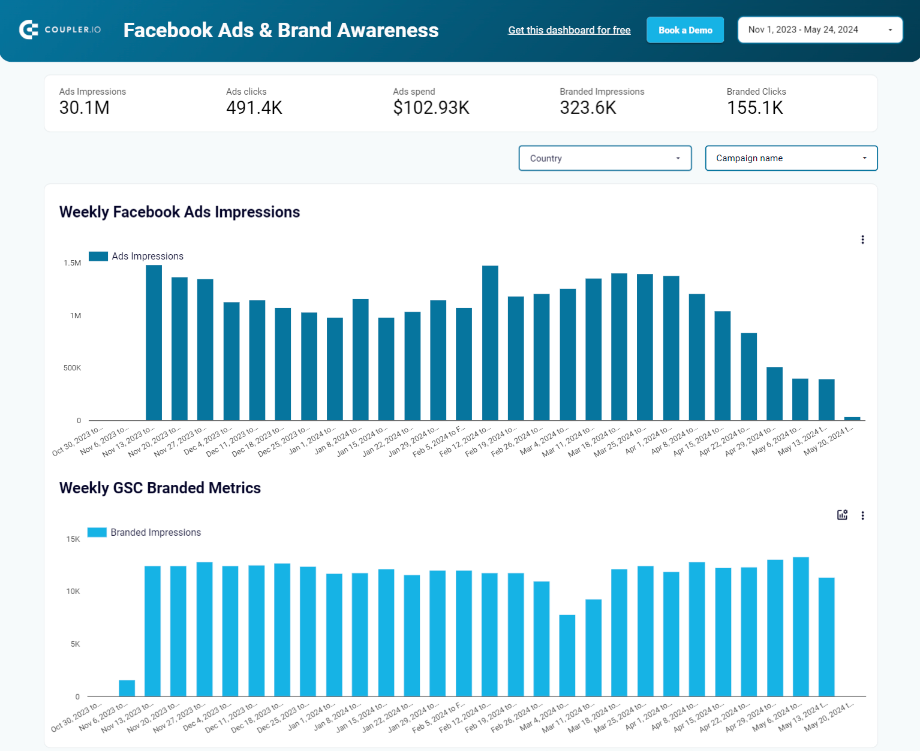Screen dimensions: 920x751
Task: Select the Mar 4, 2024 bar in Branded Impressions chart
Action: click(x=567, y=656)
